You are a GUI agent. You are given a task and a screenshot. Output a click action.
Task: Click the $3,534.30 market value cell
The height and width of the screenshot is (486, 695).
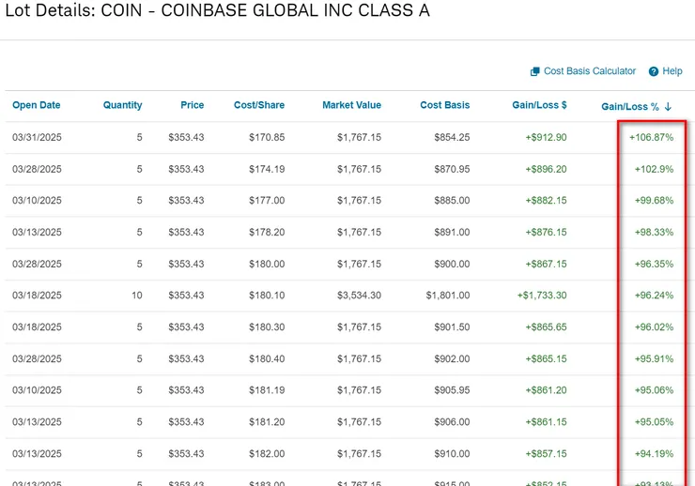(x=356, y=295)
